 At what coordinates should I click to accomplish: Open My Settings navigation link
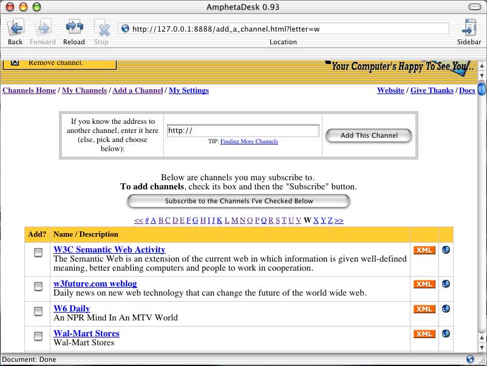tap(189, 90)
